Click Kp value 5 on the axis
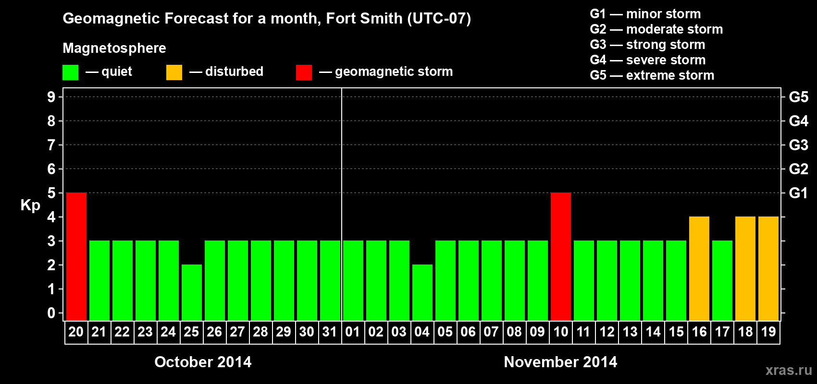This screenshot has height=384, width=817. (51, 193)
